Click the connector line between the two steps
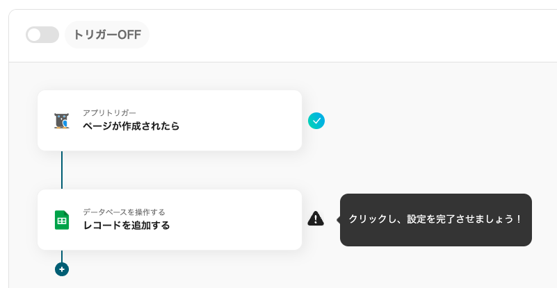Screen dimensions: 557x288 (x=62, y=170)
